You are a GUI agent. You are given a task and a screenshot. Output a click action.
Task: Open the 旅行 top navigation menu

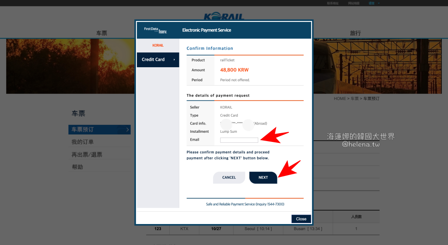point(355,33)
